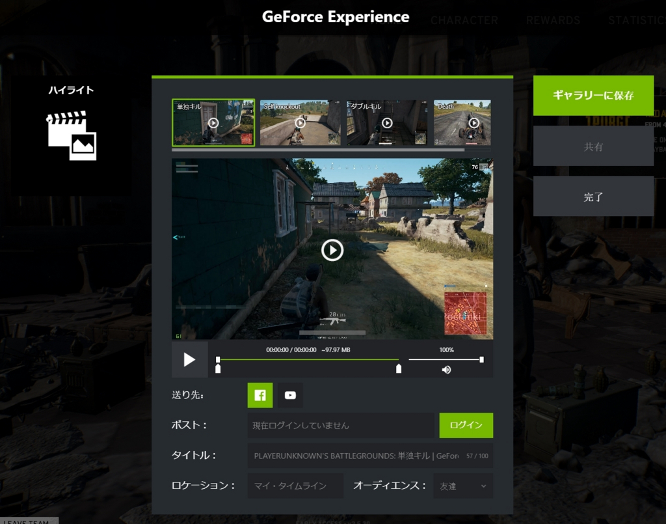Open the CHARACTER tab in the game behind
The width and height of the screenshot is (666, 524).
click(x=464, y=20)
